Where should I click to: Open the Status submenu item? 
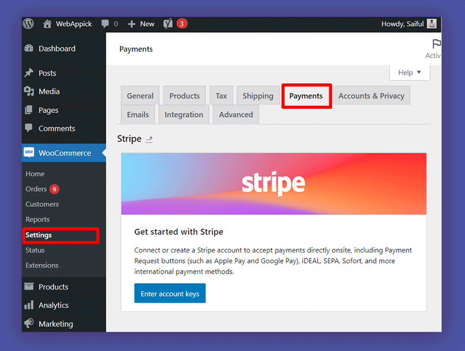pyautogui.click(x=35, y=250)
